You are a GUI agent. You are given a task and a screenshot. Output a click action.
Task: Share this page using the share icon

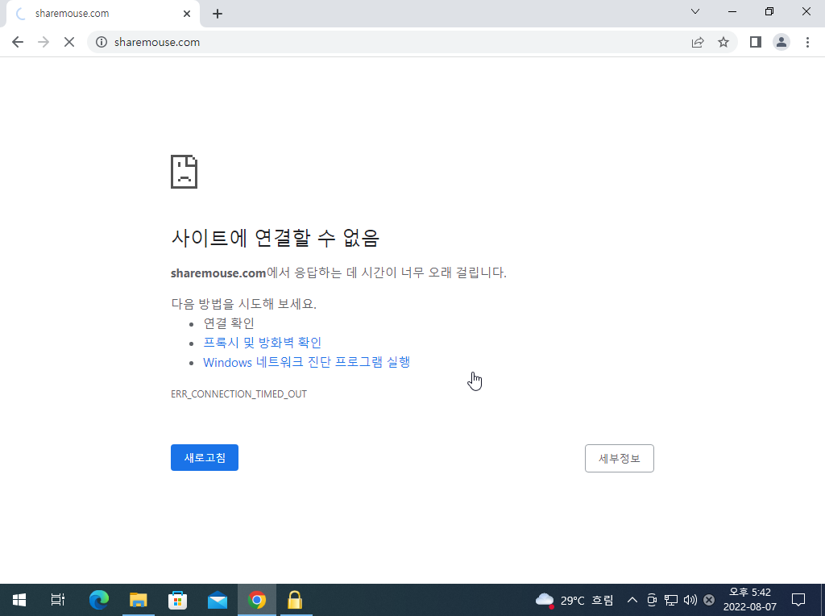698,42
